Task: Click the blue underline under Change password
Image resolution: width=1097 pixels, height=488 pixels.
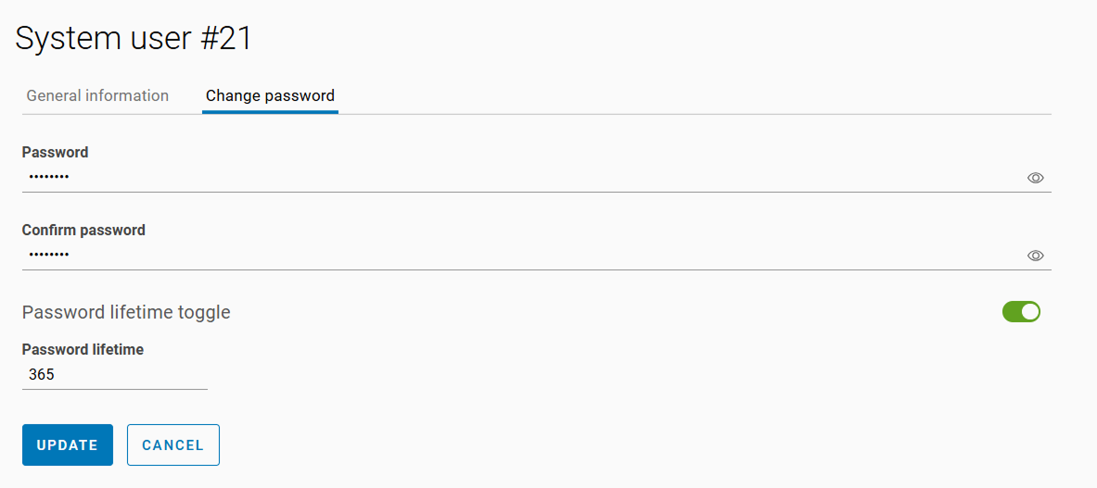Action: tap(270, 112)
